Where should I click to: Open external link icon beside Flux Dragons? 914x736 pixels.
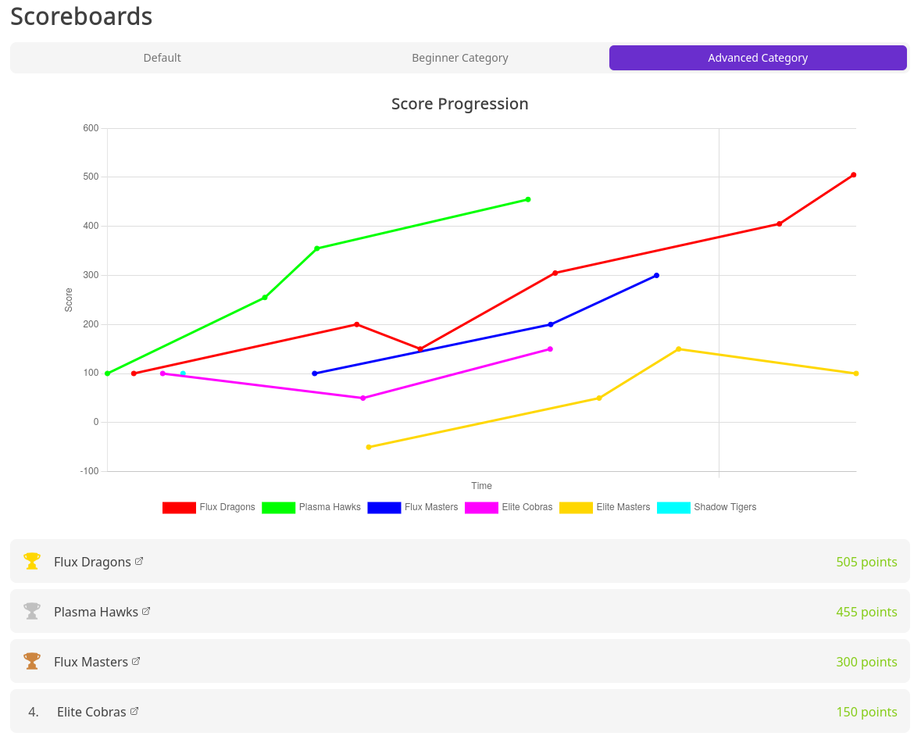click(x=139, y=561)
